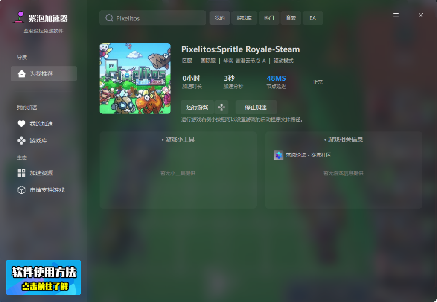Click the Pixelitos game cover image
The height and width of the screenshot is (302, 437).
[135, 78]
